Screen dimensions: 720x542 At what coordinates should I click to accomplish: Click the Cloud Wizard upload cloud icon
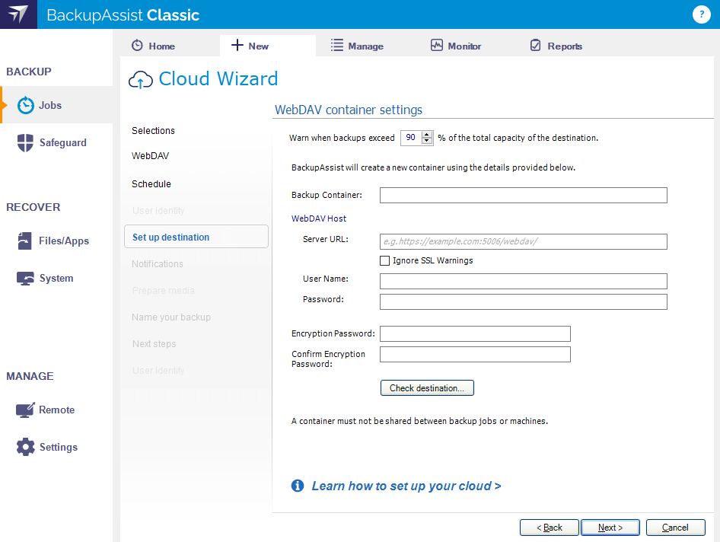(x=141, y=79)
